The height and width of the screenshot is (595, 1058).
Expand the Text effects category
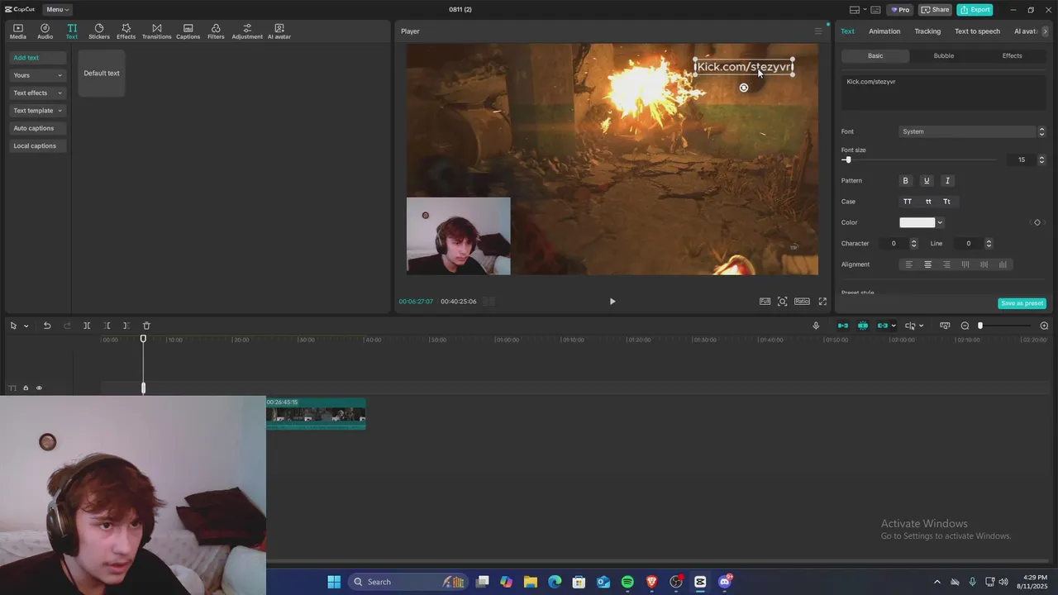click(37, 93)
